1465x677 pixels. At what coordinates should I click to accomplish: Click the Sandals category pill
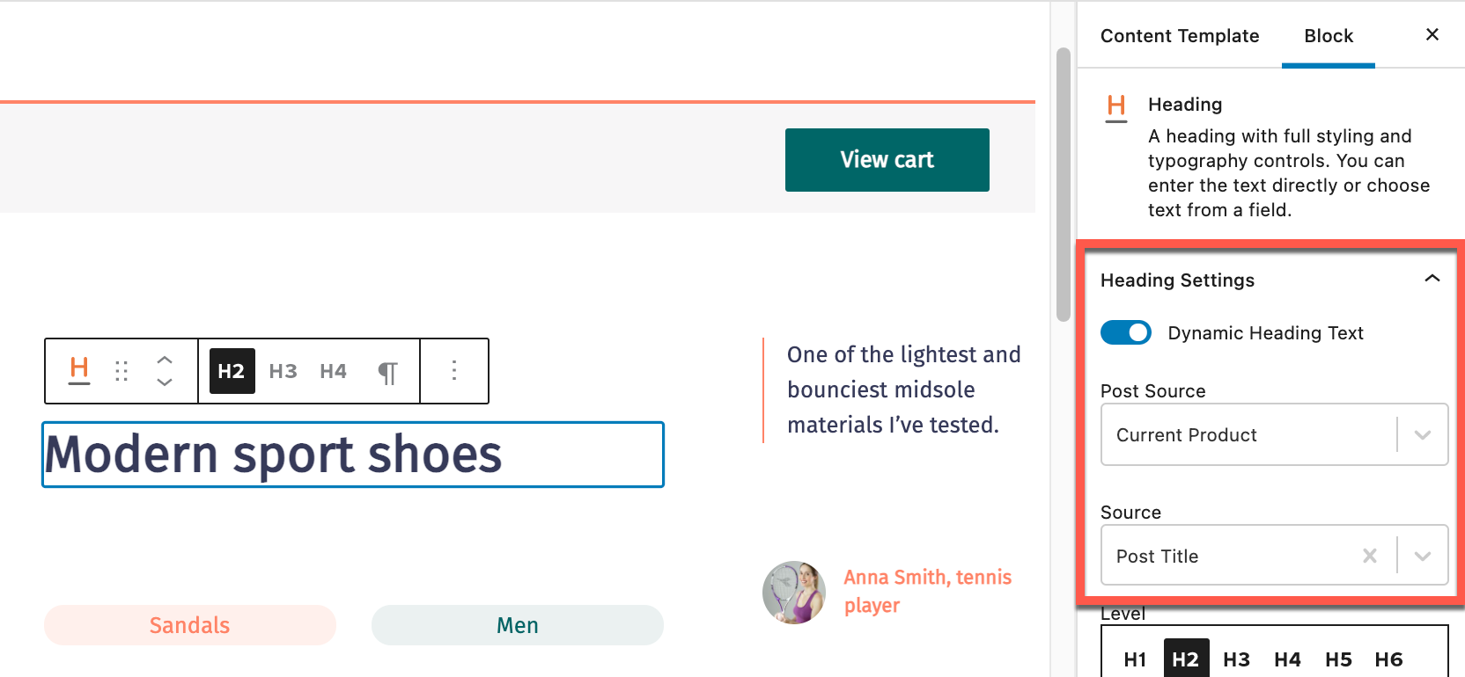pyautogui.click(x=189, y=625)
